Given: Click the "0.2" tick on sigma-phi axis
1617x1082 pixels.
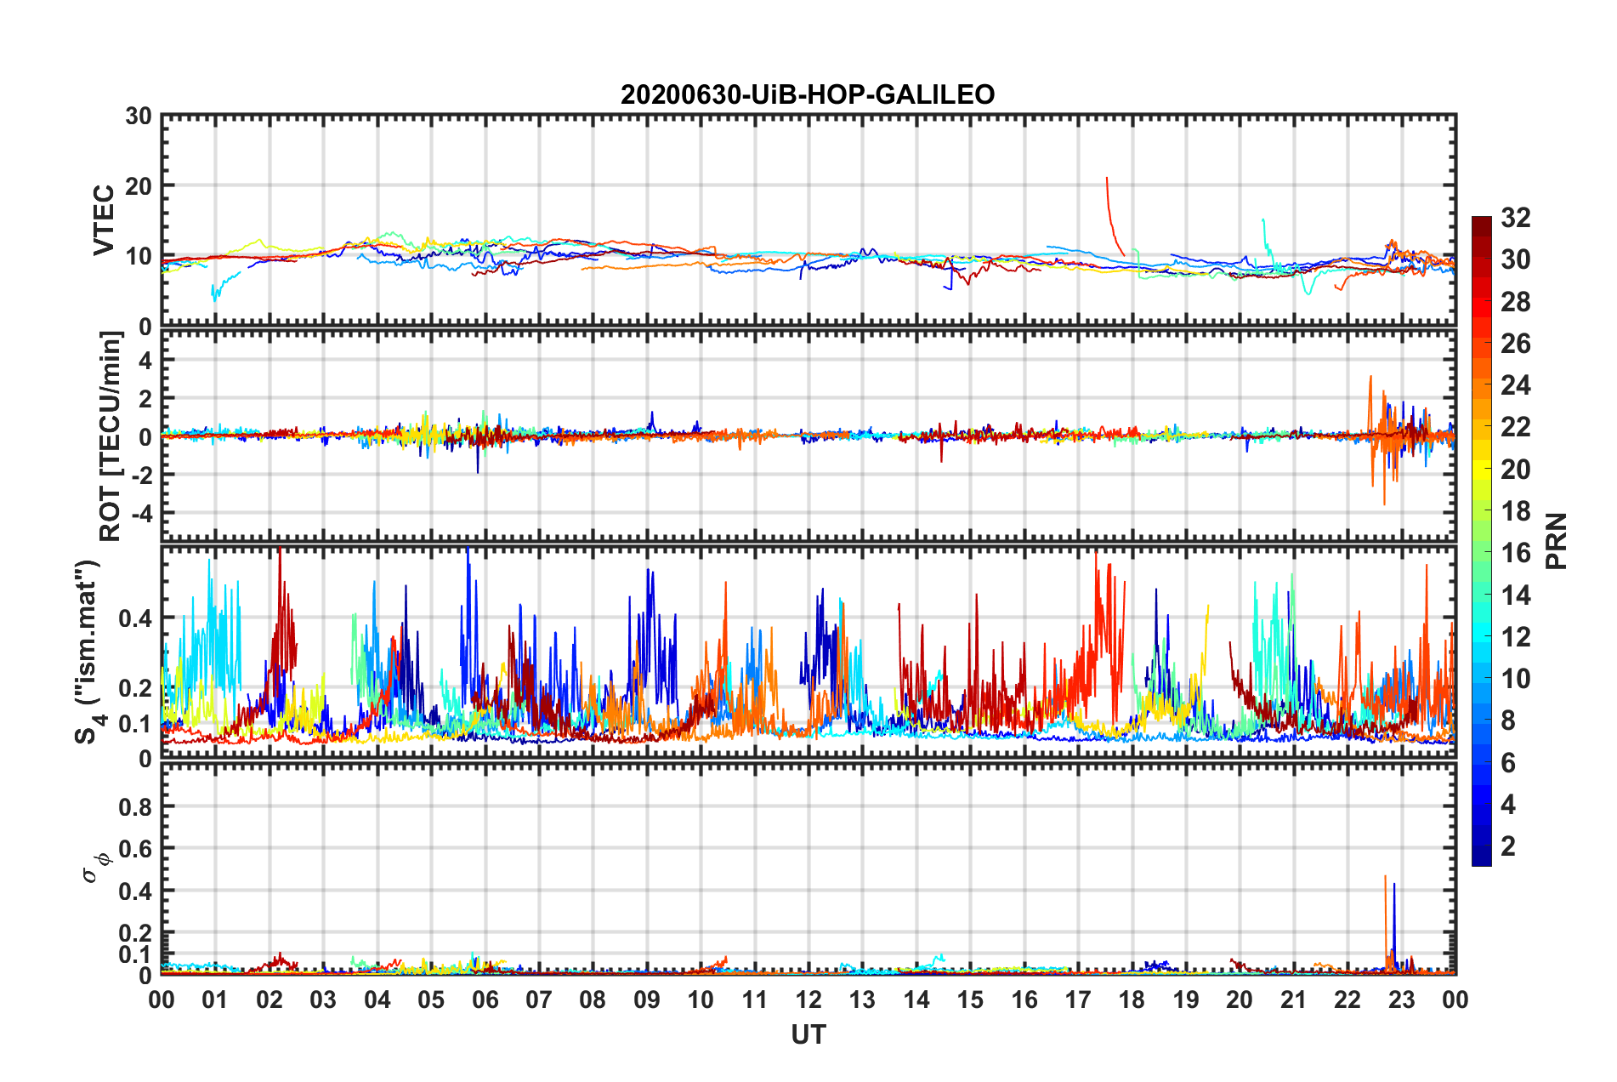Looking at the screenshot, I should (135, 933).
